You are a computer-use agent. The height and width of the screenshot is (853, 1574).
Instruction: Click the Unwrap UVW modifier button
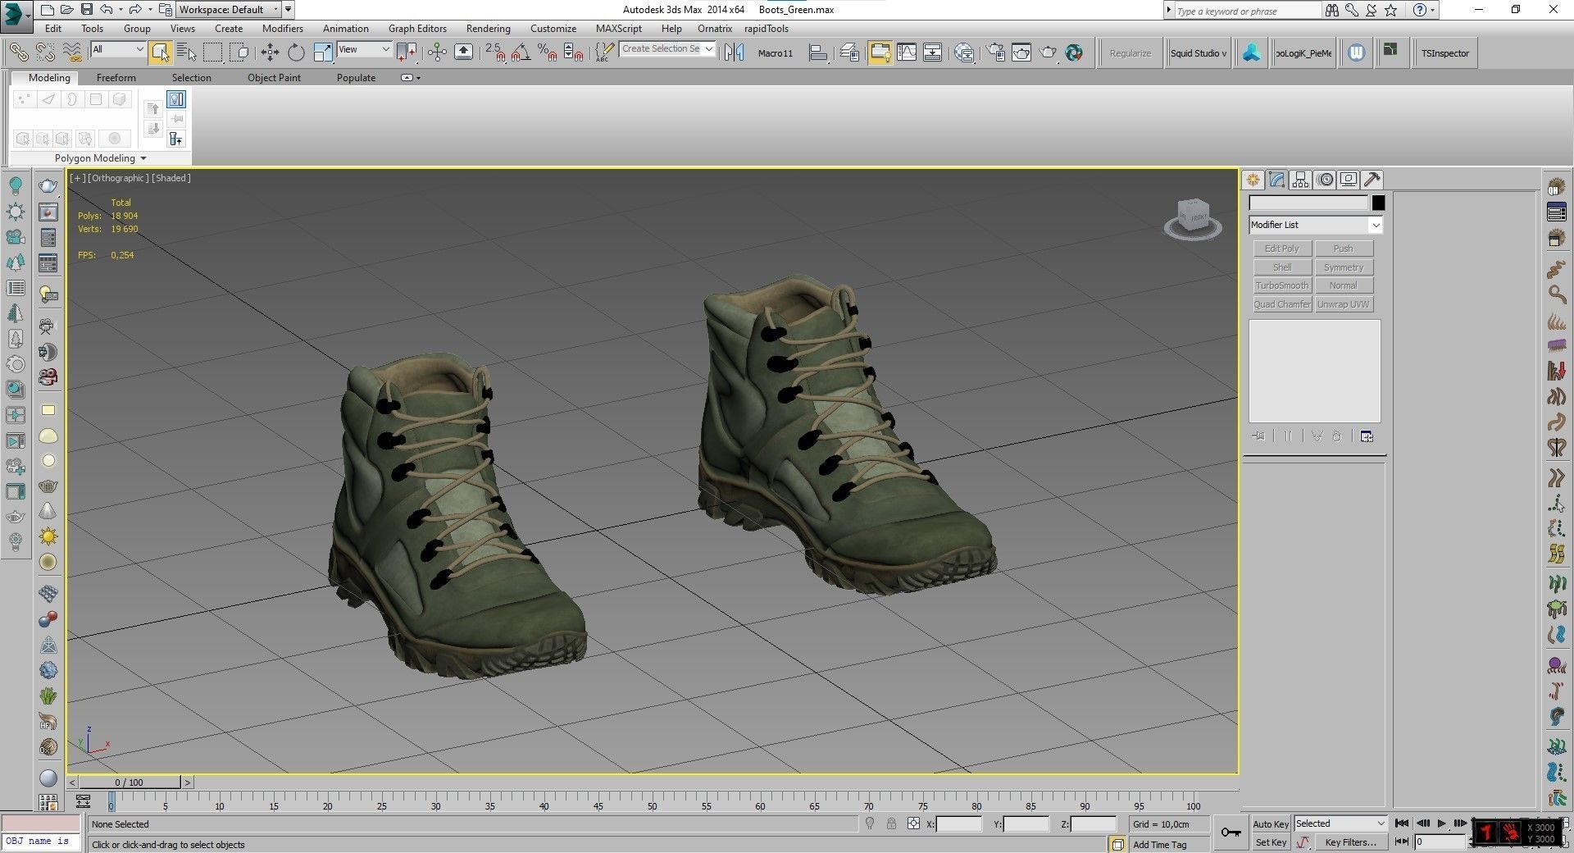(1344, 304)
